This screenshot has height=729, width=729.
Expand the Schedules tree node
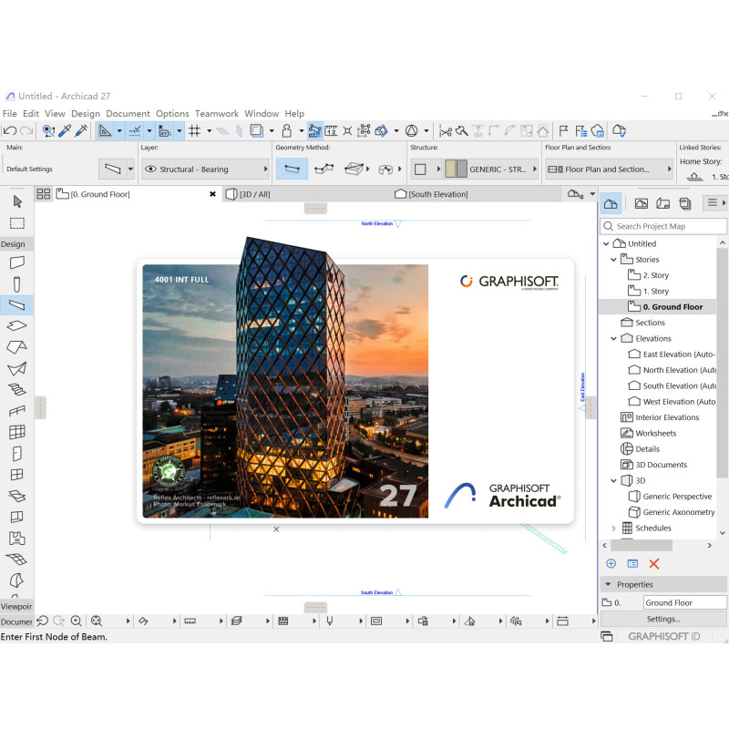[x=613, y=528]
